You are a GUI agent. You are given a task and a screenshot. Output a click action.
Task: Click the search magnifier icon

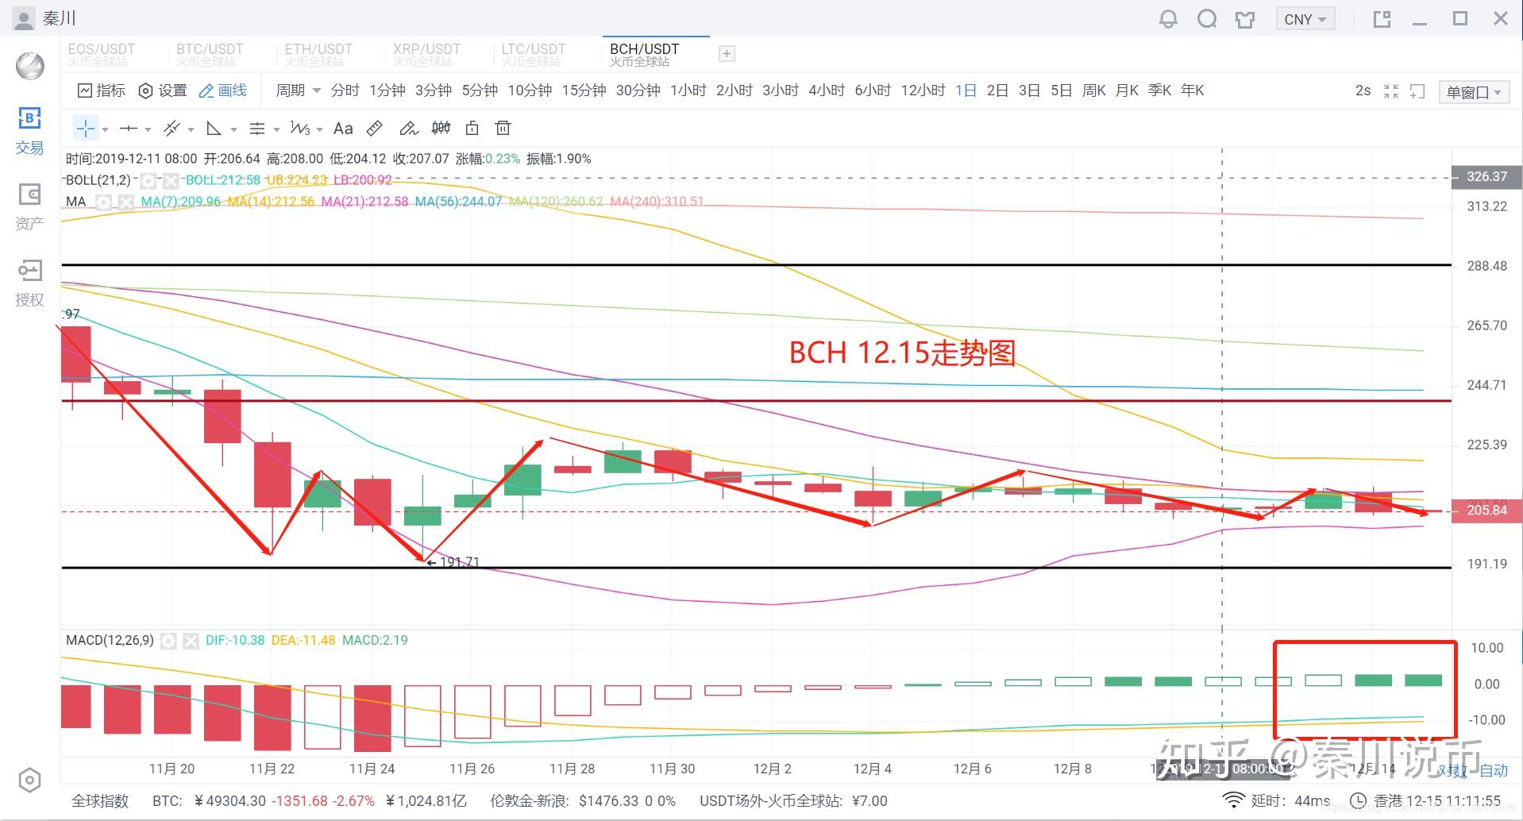click(1207, 19)
